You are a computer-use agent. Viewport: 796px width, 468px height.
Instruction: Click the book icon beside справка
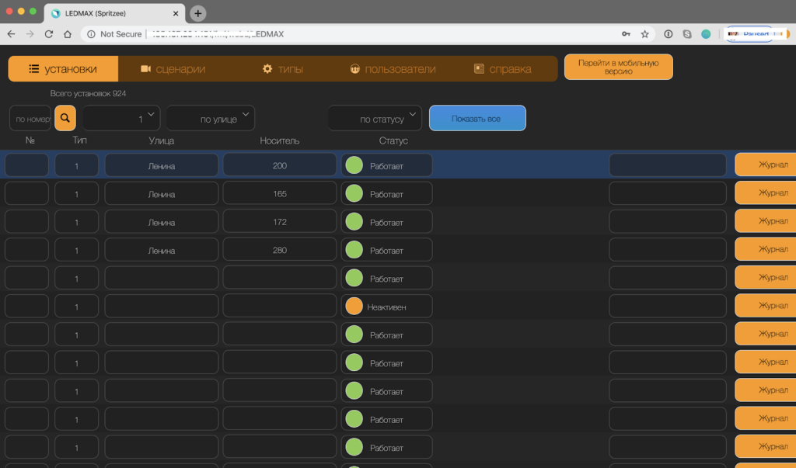click(x=479, y=68)
